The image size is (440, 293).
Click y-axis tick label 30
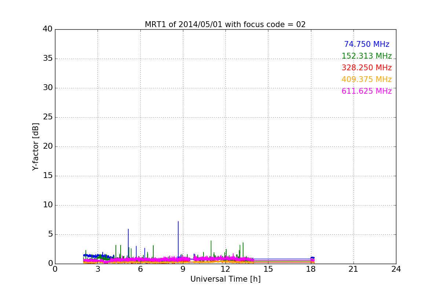pos(48,88)
